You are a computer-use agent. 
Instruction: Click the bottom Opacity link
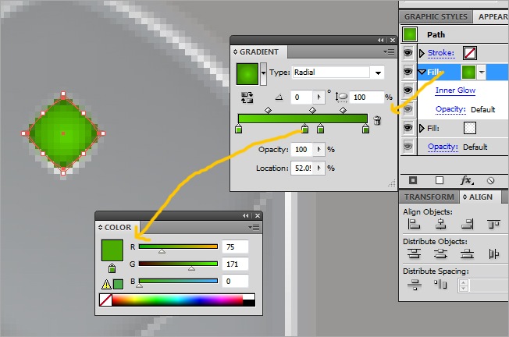(x=443, y=147)
